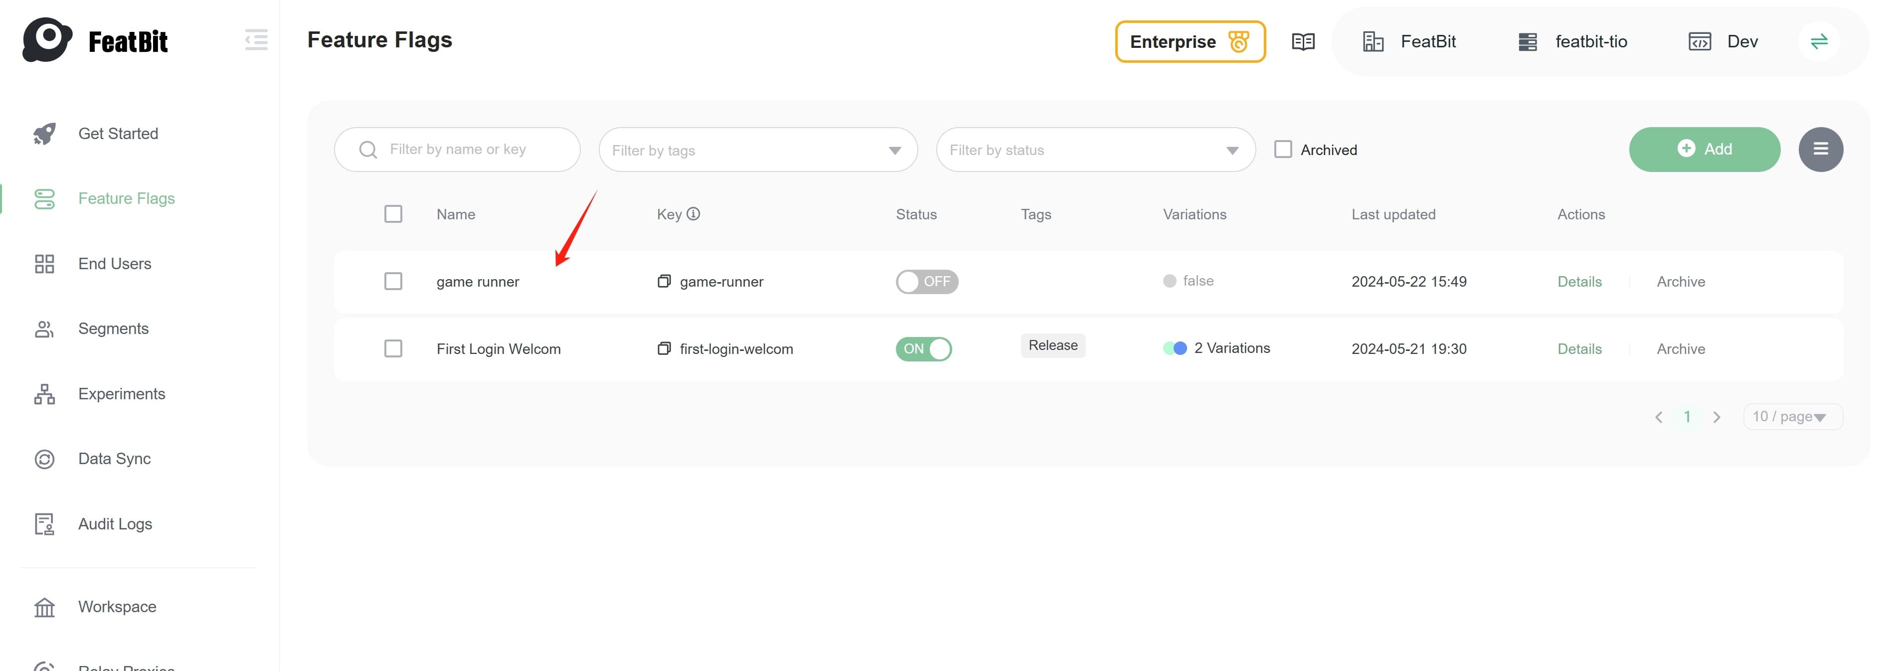
Task: Click the environment switch arrows icon
Action: (x=1819, y=42)
